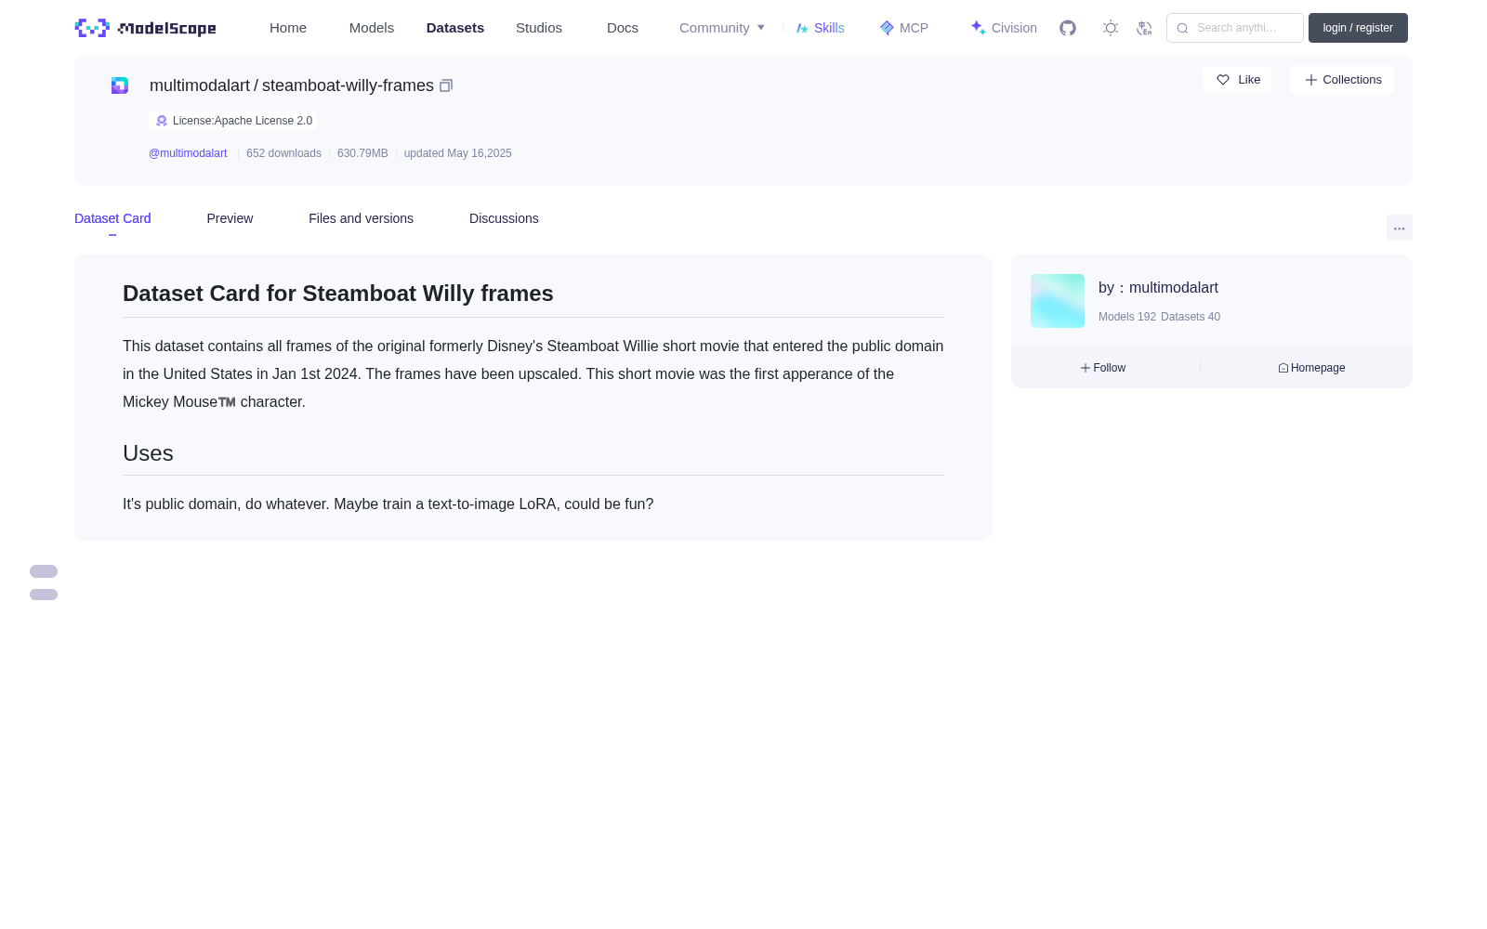Click the Uses section heading
Screen dimensions: 1487x929
tap(148, 453)
